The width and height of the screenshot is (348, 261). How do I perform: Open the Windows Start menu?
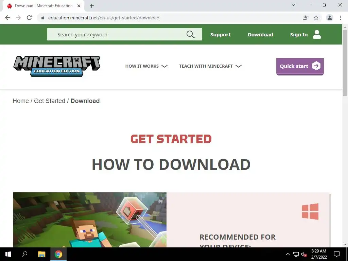click(8, 254)
